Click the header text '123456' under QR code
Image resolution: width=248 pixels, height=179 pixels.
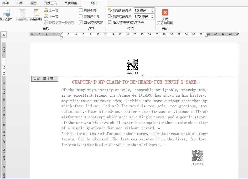(133, 73)
